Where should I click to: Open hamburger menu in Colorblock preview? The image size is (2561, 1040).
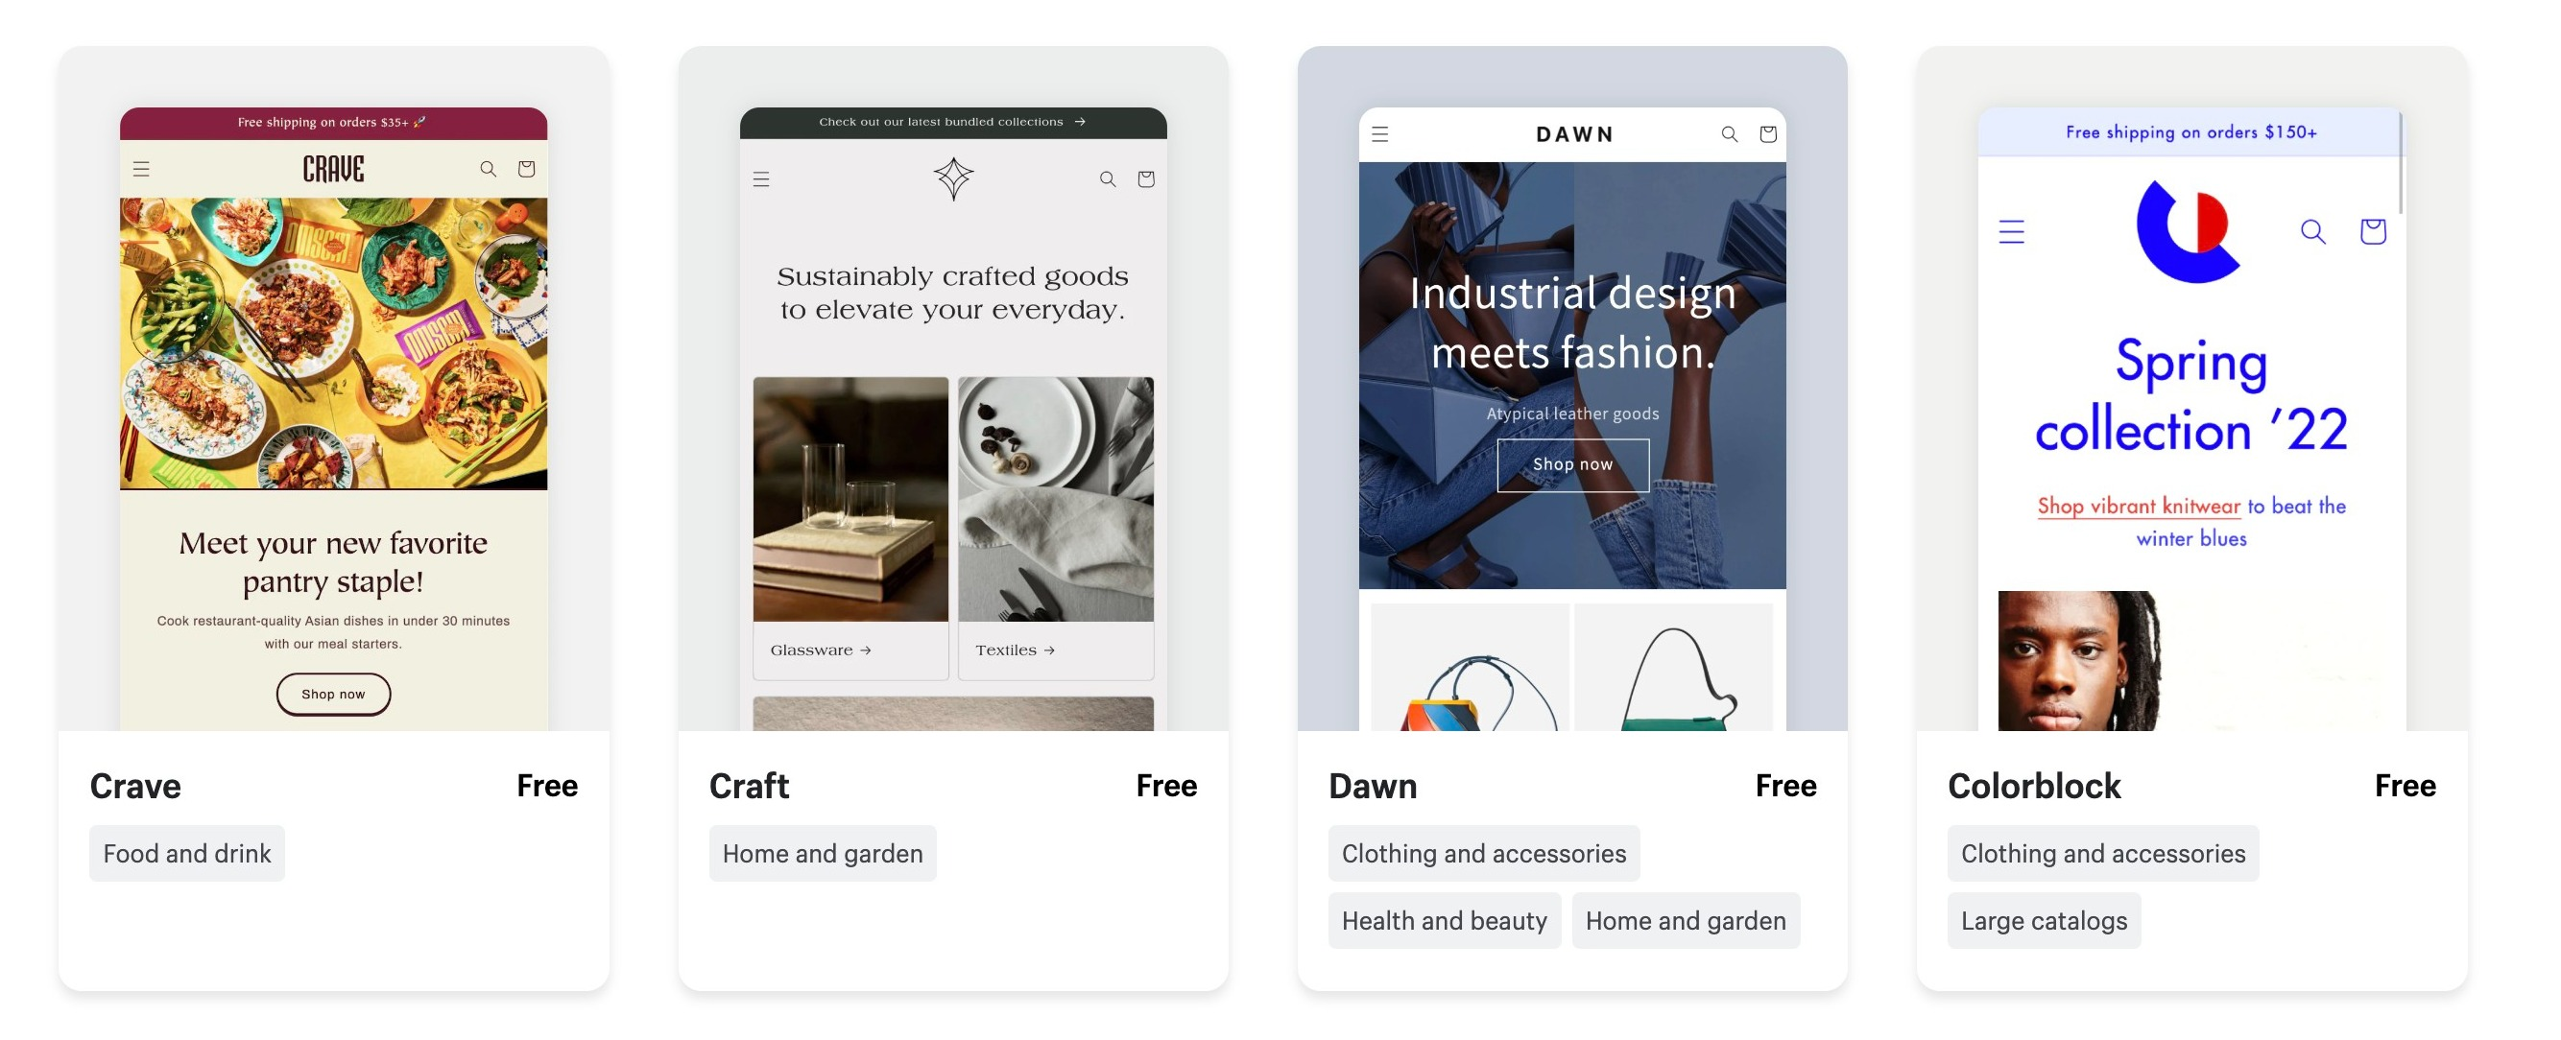click(x=2011, y=231)
